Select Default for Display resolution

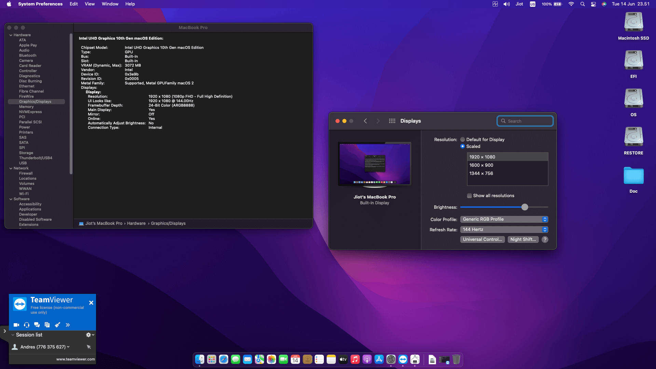click(463, 139)
